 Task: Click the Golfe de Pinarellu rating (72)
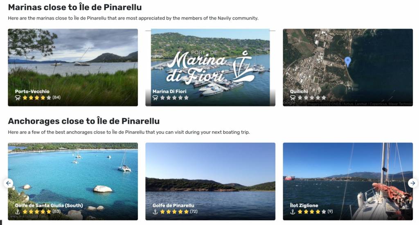click(x=179, y=211)
